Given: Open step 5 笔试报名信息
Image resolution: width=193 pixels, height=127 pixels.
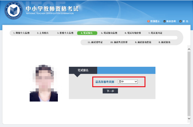Looking at the screenshot, I should click(109, 33).
